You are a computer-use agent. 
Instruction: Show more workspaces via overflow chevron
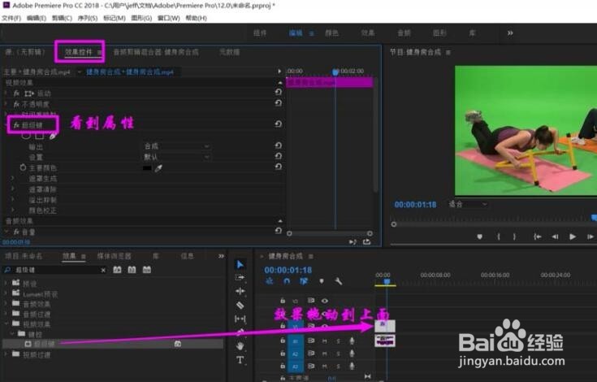[x=510, y=33]
